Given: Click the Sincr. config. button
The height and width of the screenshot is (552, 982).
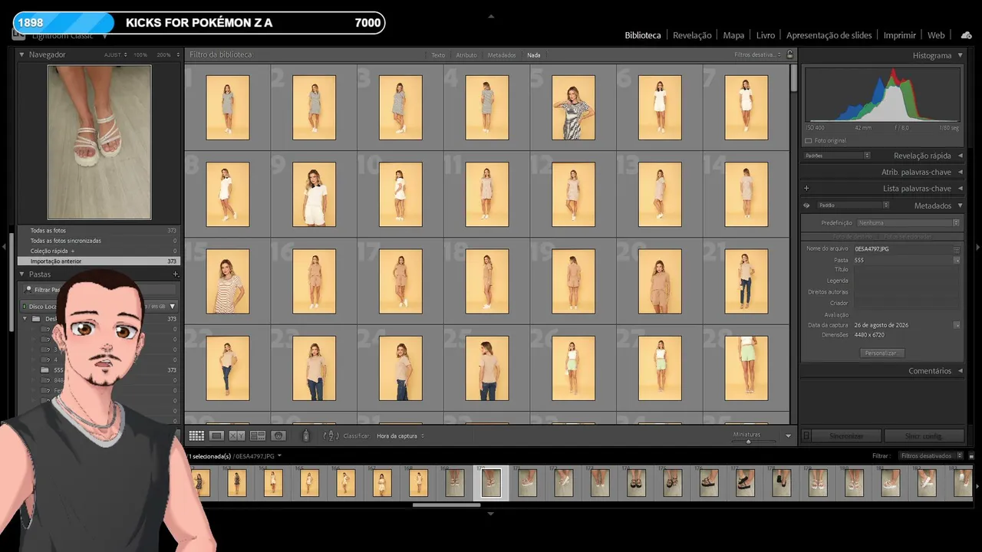Looking at the screenshot, I should (x=923, y=436).
